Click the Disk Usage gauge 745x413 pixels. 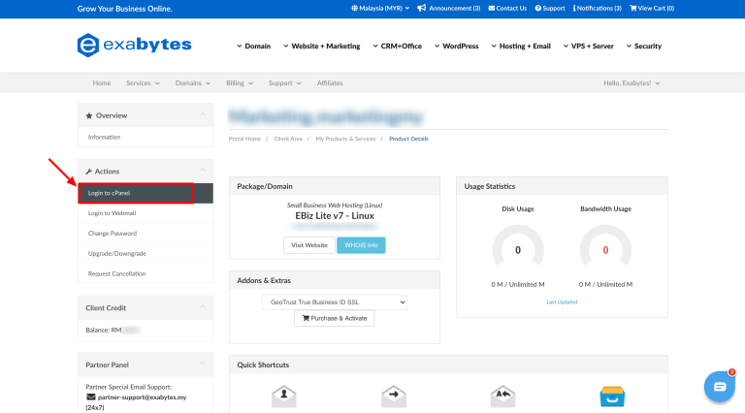pyautogui.click(x=518, y=245)
